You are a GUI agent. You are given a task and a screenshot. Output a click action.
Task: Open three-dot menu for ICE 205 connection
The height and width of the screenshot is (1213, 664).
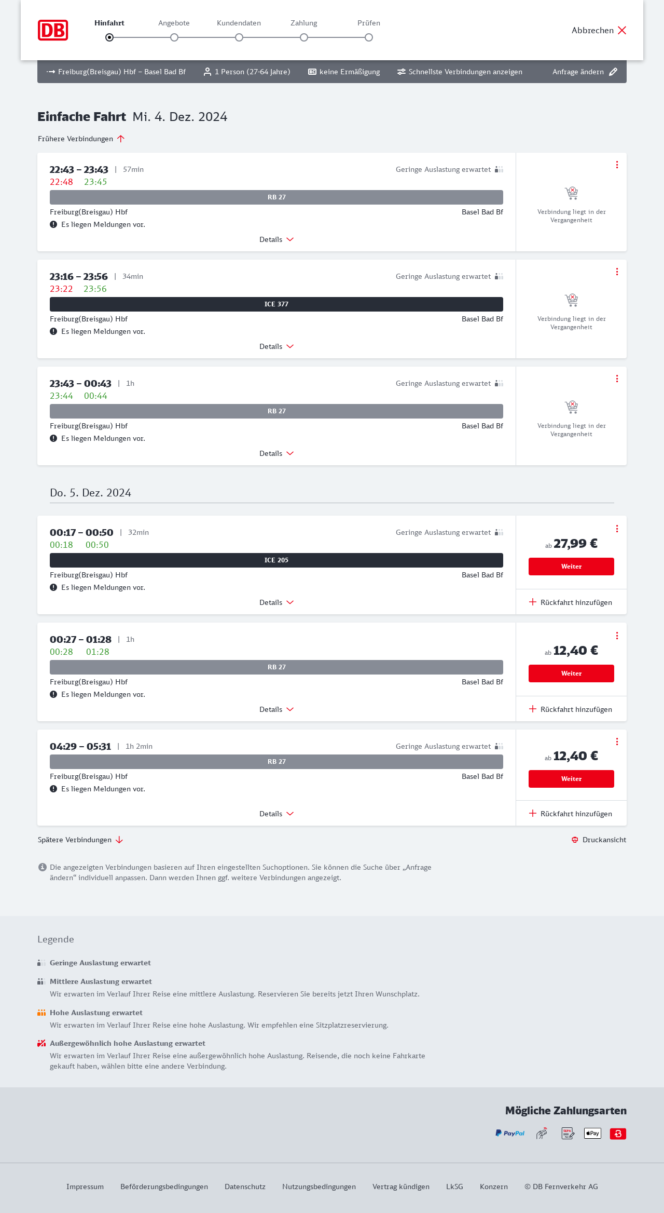pos(617,529)
